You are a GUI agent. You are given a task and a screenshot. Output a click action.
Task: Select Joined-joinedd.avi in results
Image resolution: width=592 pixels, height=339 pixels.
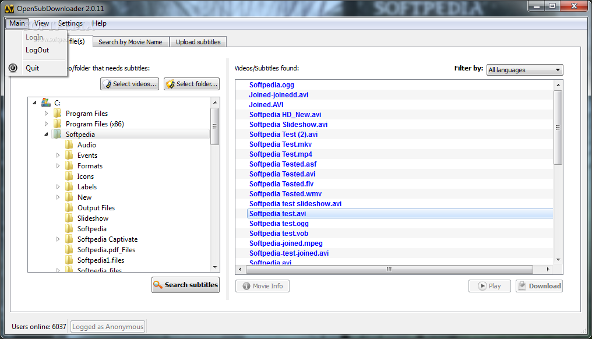pyautogui.click(x=279, y=95)
